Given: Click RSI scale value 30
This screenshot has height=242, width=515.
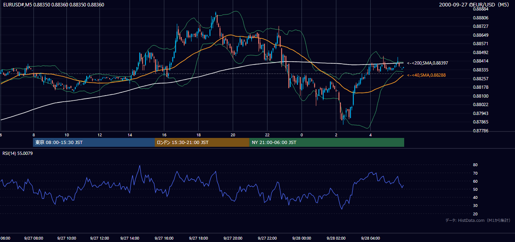Looking at the screenshot, I should (475, 206).
